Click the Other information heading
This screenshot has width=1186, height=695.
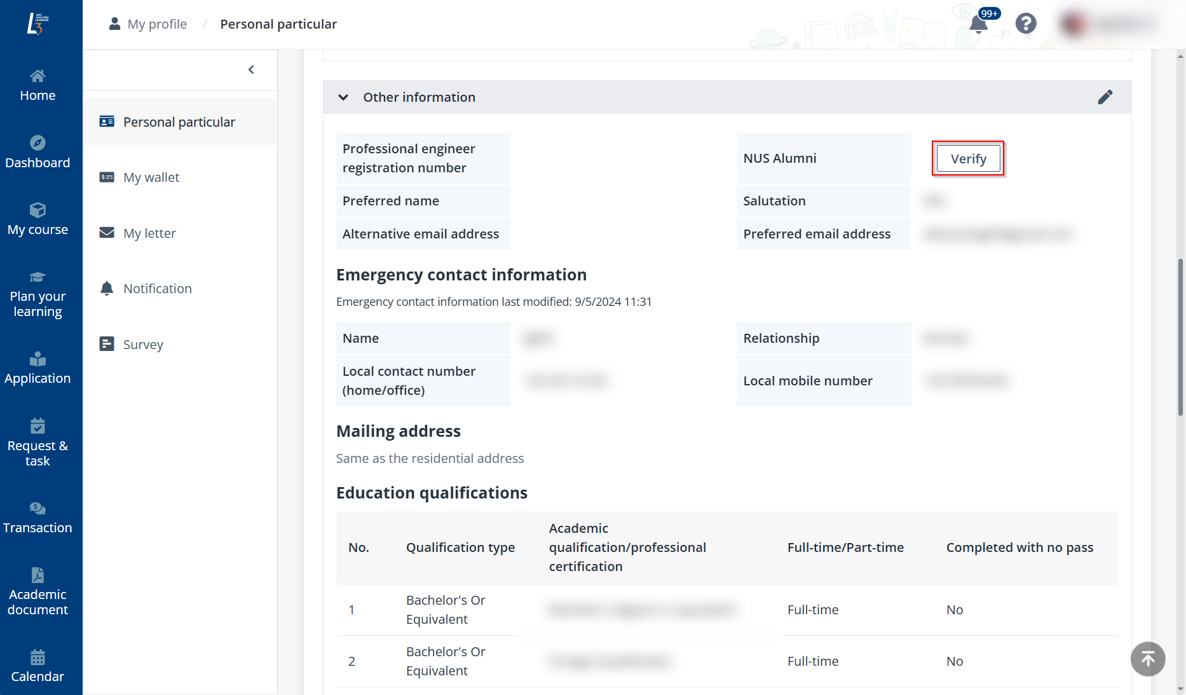(x=419, y=97)
